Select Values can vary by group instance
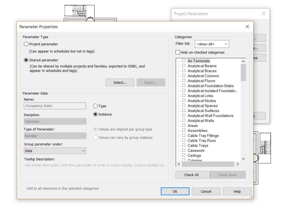 point(95,137)
